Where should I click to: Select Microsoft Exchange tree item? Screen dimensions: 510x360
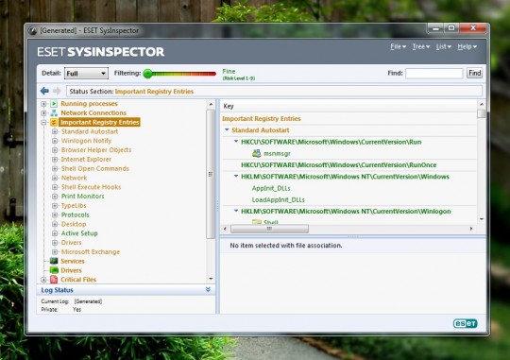(91, 251)
